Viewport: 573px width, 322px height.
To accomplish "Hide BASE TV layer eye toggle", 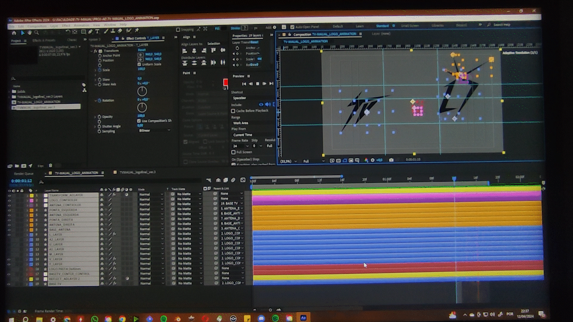I will pyautogui.click(x=9, y=284).
